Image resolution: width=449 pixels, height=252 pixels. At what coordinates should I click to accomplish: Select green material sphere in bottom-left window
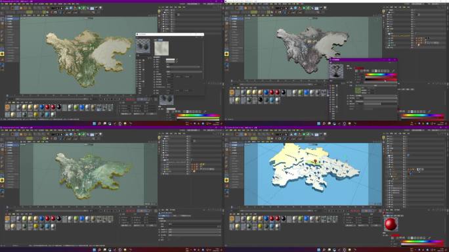tap(76, 219)
